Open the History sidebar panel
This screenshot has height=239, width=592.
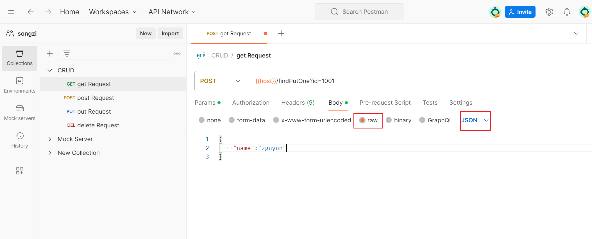[x=20, y=140]
